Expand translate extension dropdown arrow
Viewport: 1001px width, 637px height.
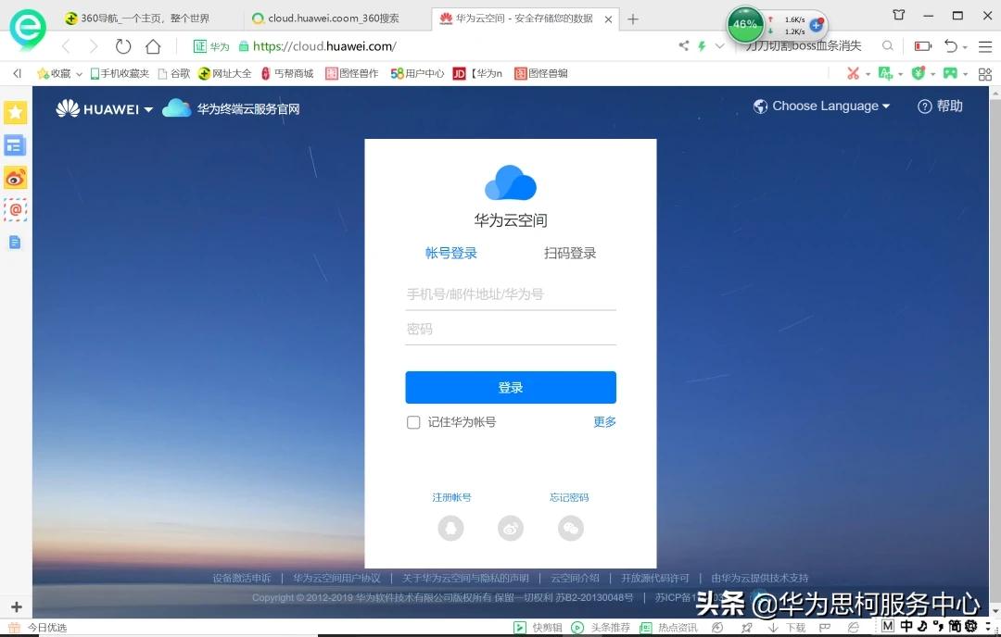900,75
